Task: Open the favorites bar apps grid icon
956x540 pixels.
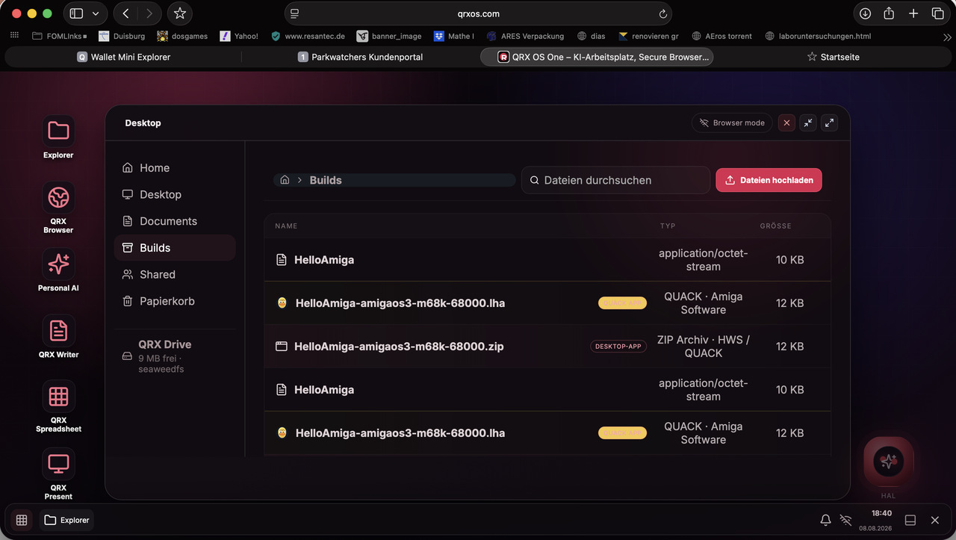Action: click(14, 36)
